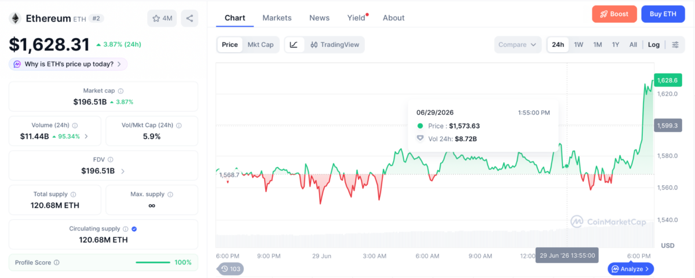This screenshot has height=278, width=695.
Task: Open 'Why is ETH's price up today?'
Action: tap(68, 64)
